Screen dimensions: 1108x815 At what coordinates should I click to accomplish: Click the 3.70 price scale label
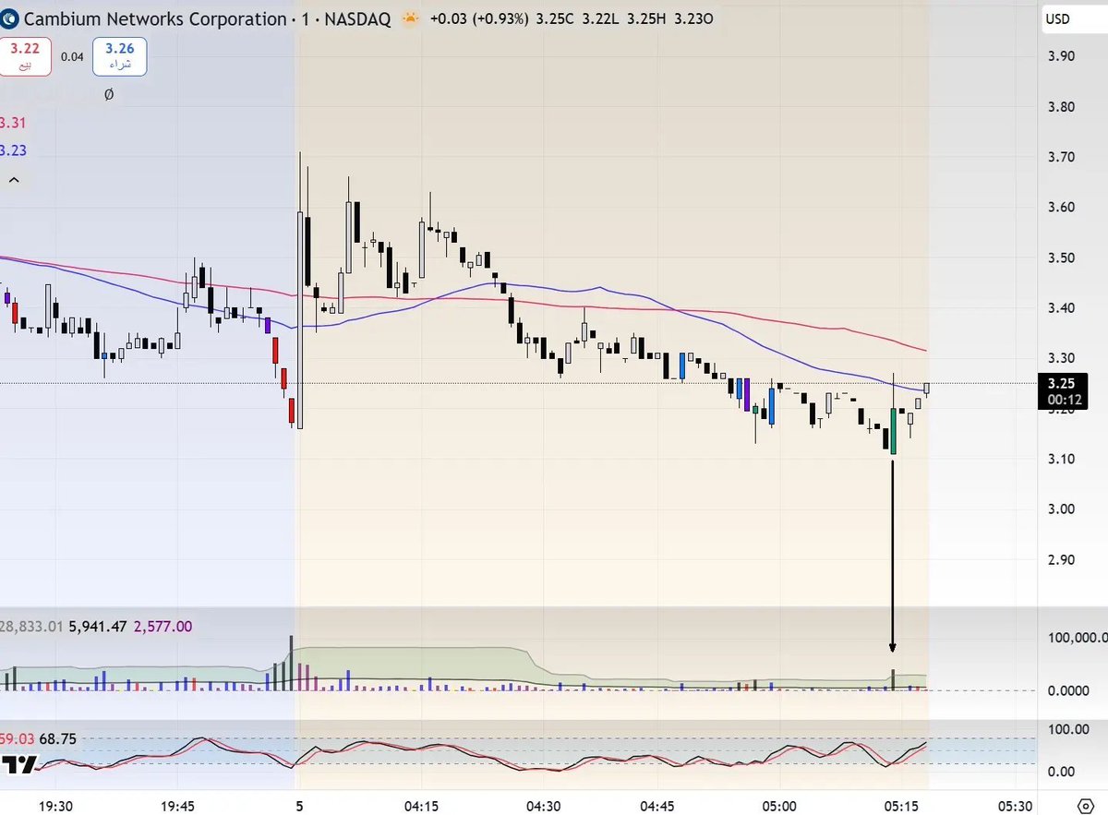point(1061,157)
